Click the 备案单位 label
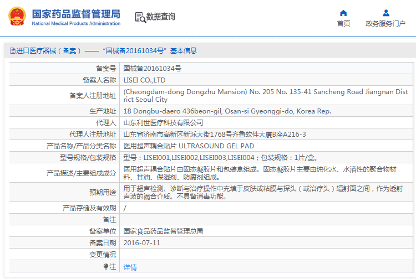This screenshot has height=279, width=416. pos(103,231)
